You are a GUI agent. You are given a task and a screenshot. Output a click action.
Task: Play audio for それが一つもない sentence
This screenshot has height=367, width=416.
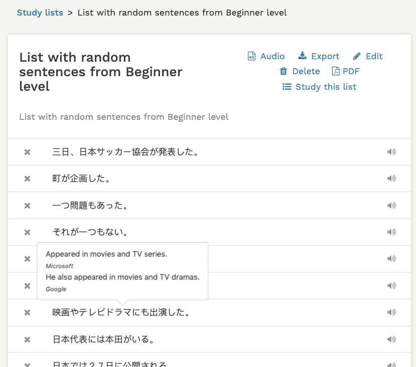point(391,232)
